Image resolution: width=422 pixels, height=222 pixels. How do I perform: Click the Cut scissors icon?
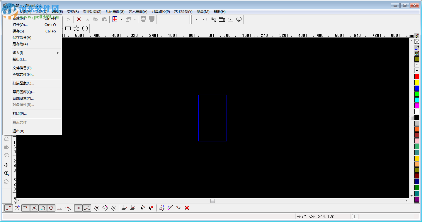[87, 19]
